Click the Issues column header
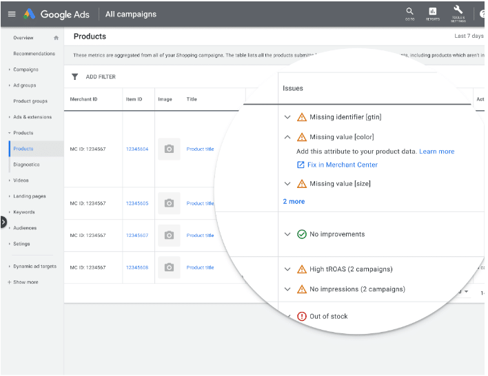Screen dimensions: 488x376 293,88
